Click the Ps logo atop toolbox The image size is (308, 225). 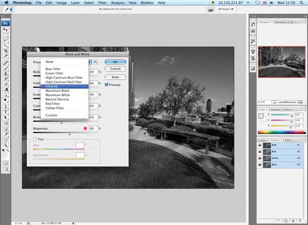coord(5,23)
